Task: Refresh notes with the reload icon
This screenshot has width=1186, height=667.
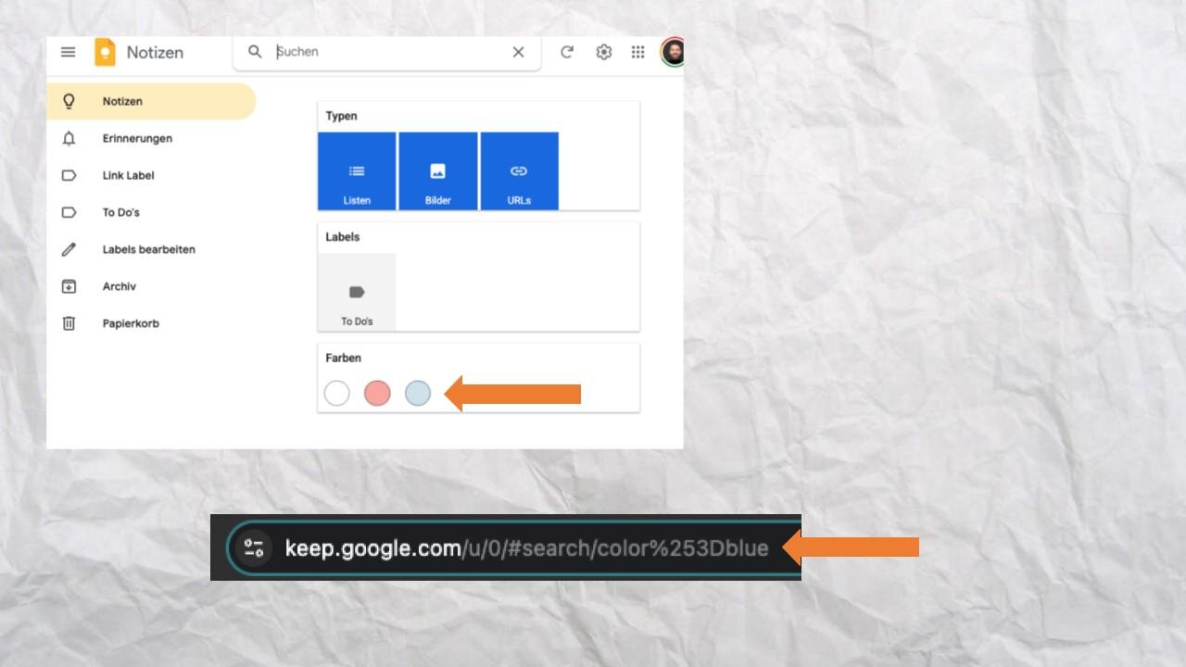Action: [x=567, y=52]
